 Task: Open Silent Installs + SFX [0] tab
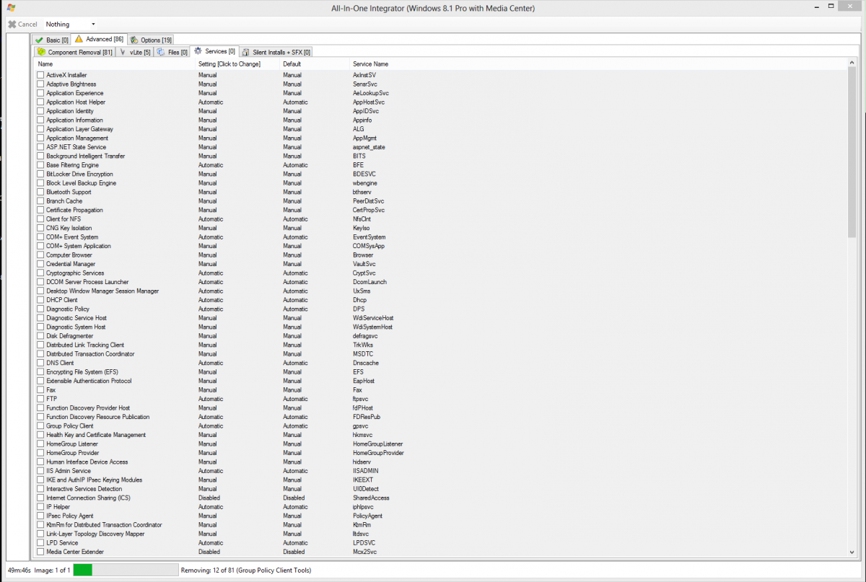[276, 52]
